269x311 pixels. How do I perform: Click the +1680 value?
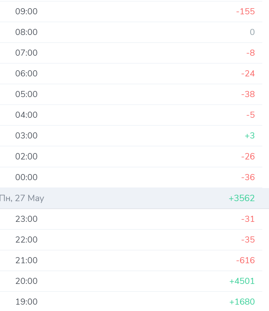[x=242, y=302]
